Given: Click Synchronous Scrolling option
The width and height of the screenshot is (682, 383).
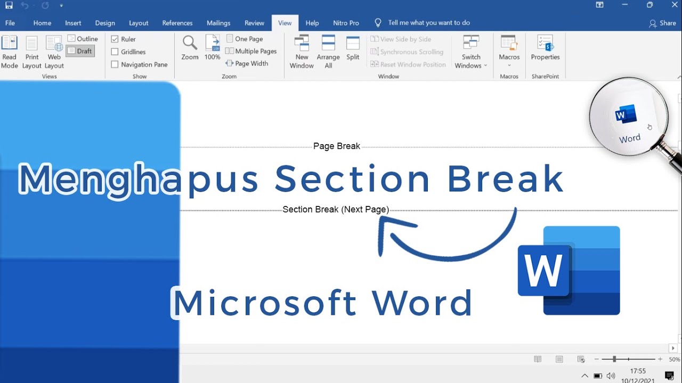Looking at the screenshot, I should 407,52.
